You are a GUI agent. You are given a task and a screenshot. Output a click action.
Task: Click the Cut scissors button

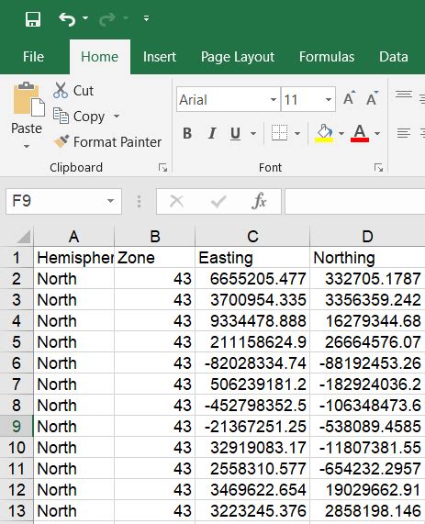(73, 91)
